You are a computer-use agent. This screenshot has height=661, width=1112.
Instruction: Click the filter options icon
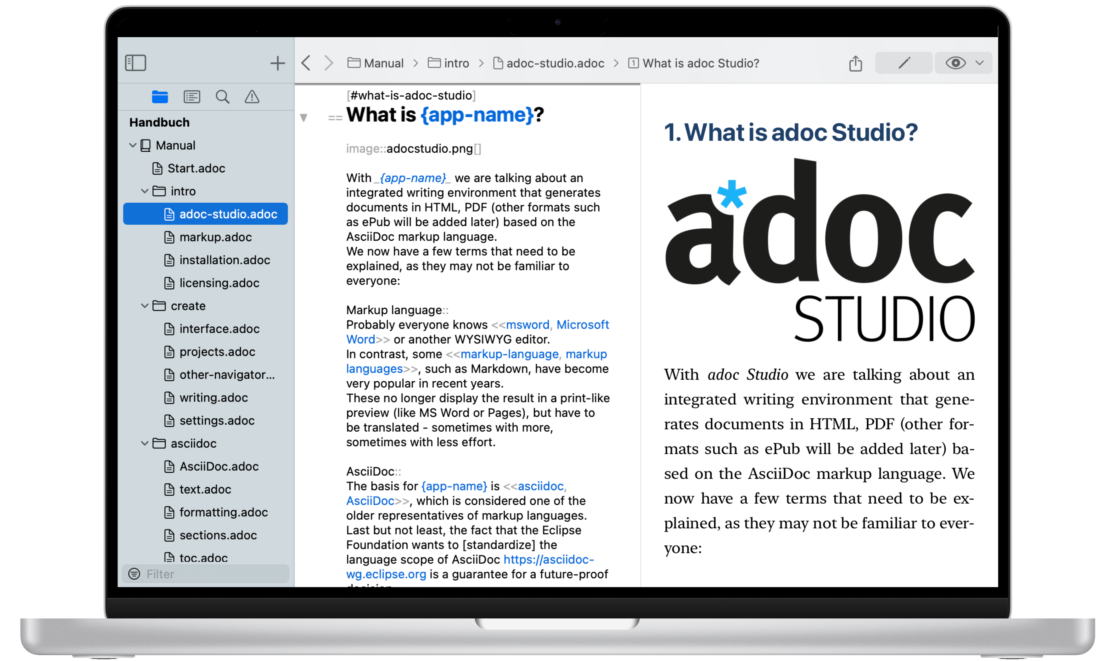tap(134, 574)
